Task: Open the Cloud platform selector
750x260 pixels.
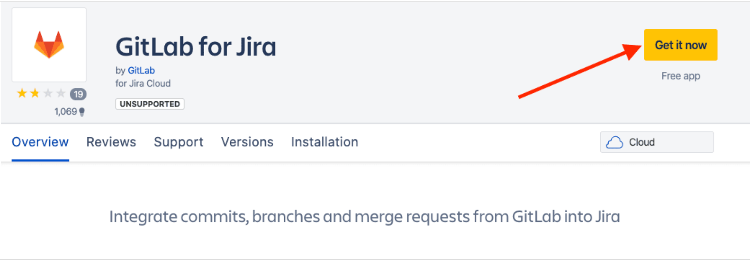Action: pos(656,142)
